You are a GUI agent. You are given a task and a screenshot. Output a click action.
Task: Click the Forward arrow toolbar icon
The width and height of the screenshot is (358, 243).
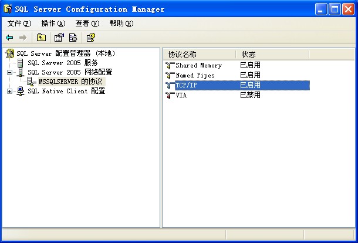[x=23, y=38]
